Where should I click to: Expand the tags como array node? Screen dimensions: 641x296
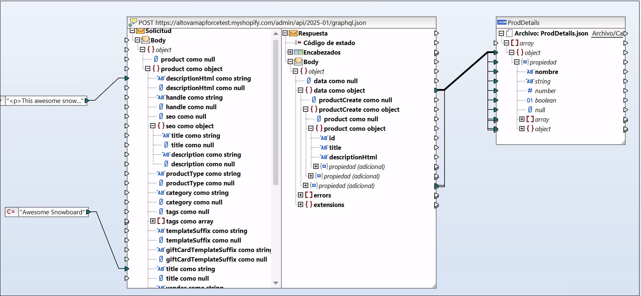pos(153,221)
